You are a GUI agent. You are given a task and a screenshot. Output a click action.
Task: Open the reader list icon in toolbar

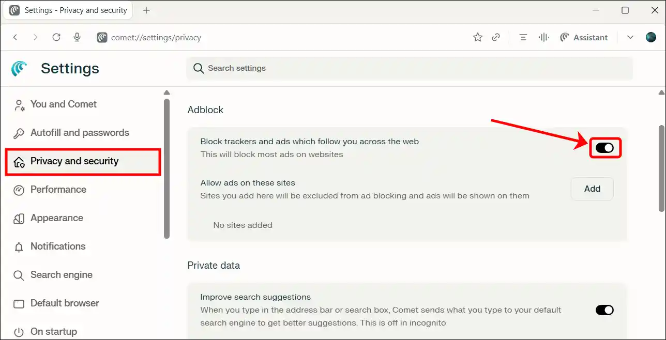(x=523, y=37)
